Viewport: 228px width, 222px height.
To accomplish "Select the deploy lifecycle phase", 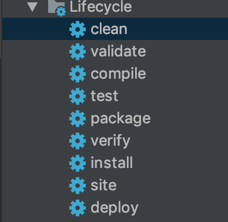I will [115, 208].
